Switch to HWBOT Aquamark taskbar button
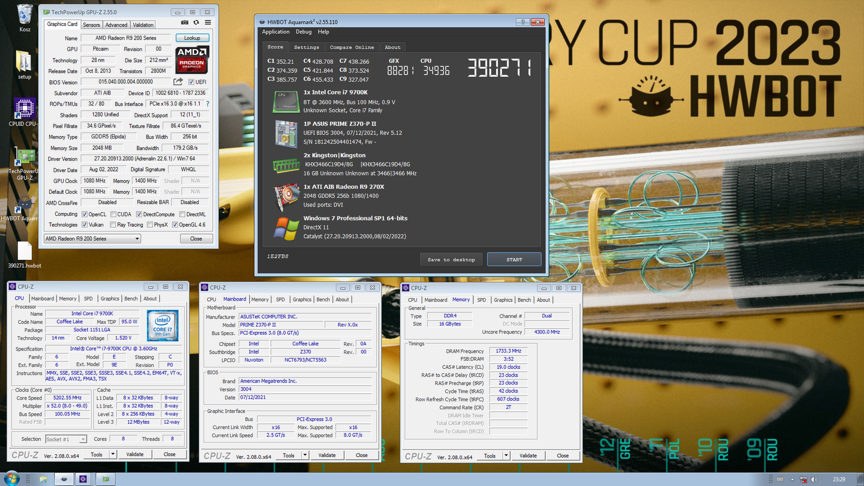The image size is (864, 486). (64, 479)
